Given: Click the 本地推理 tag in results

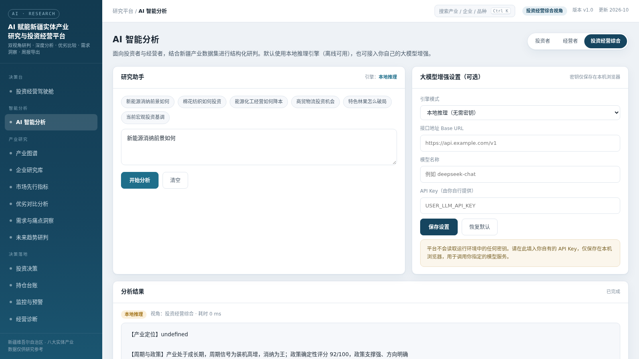Looking at the screenshot, I should click(134, 314).
